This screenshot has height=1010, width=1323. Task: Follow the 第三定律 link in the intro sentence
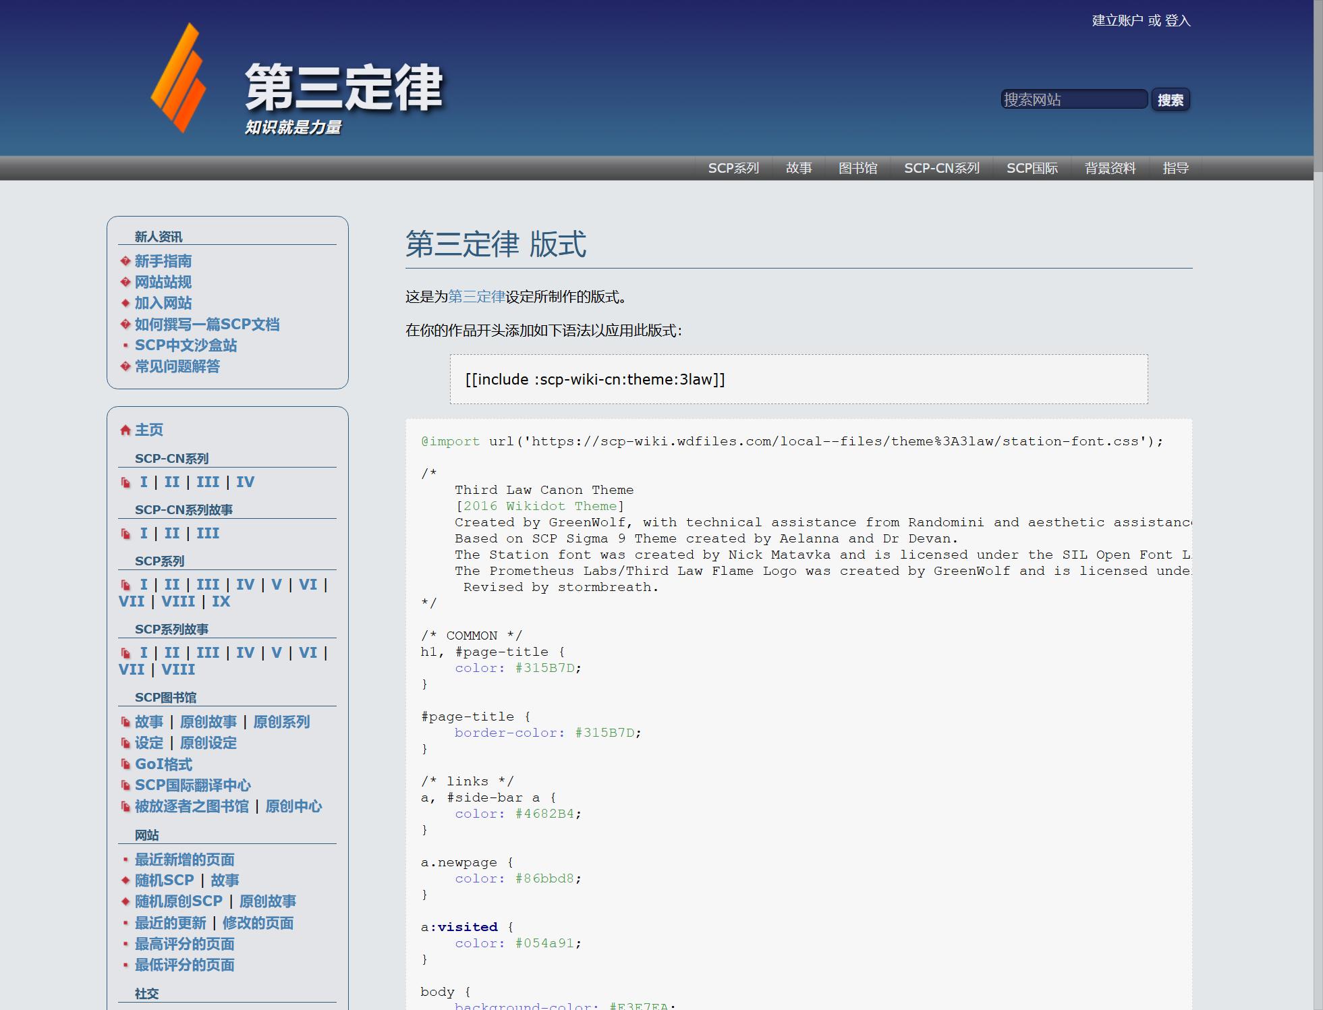(476, 297)
